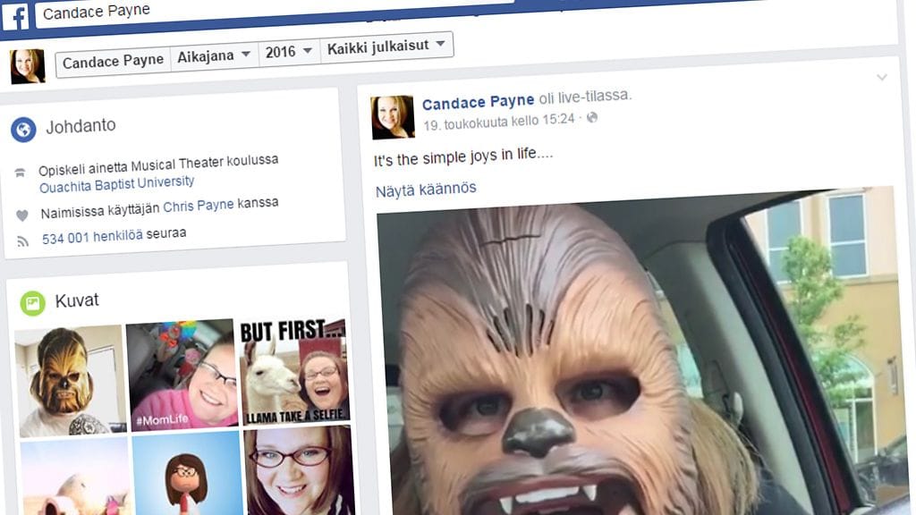Click the education icon beside Opiskeli
The height and width of the screenshot is (515, 916).
coord(21,173)
